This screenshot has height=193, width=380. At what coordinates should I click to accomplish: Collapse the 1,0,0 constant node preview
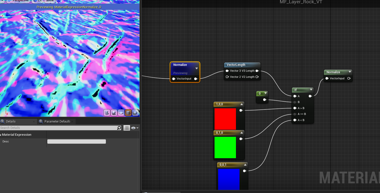coord(241,104)
